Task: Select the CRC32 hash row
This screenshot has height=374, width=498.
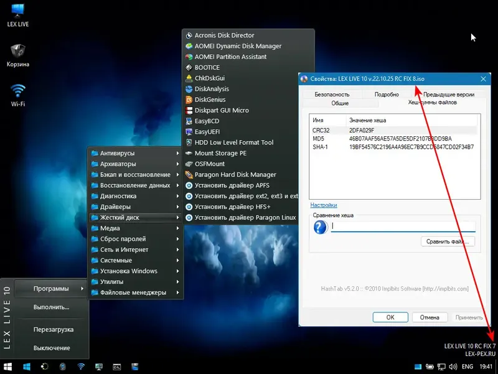Action: (394, 130)
